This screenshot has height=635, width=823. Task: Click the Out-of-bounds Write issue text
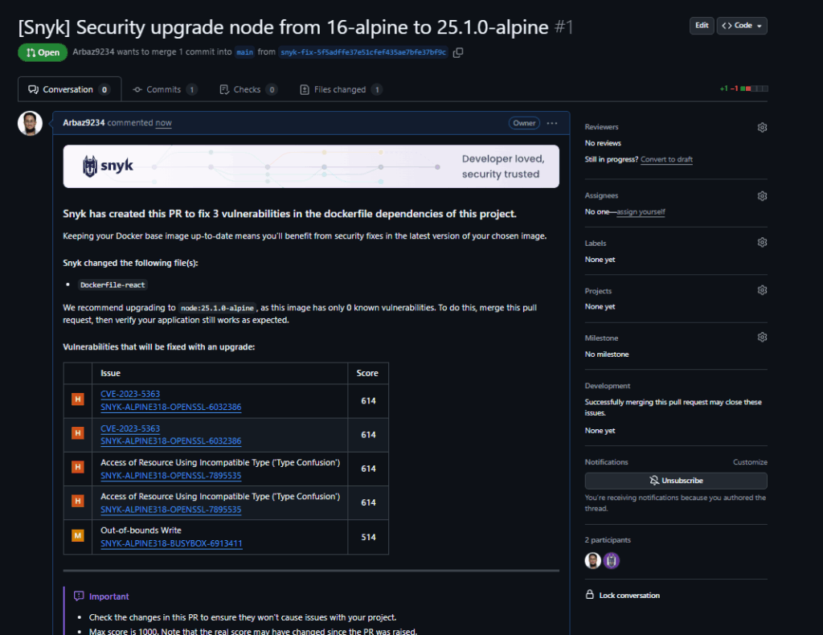coord(141,531)
